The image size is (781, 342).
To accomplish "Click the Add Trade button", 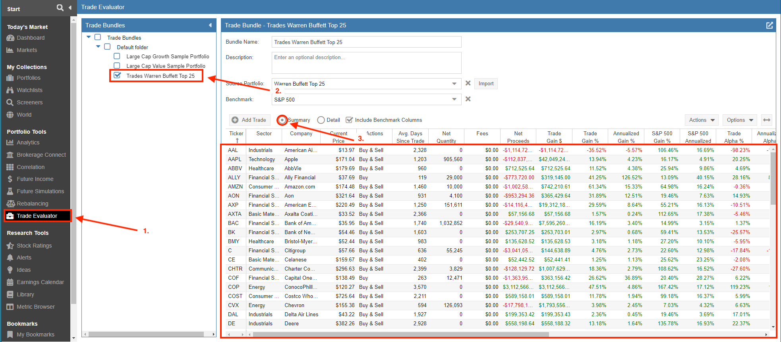I will [249, 120].
